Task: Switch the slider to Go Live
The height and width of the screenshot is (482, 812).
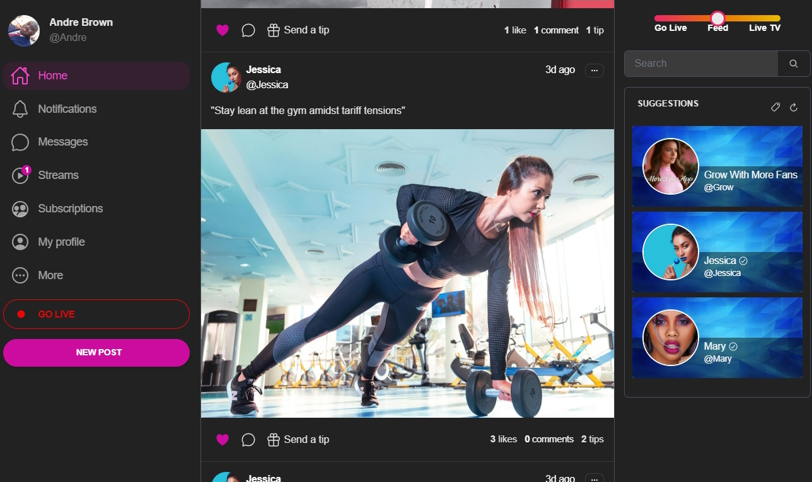Action: tap(671, 28)
